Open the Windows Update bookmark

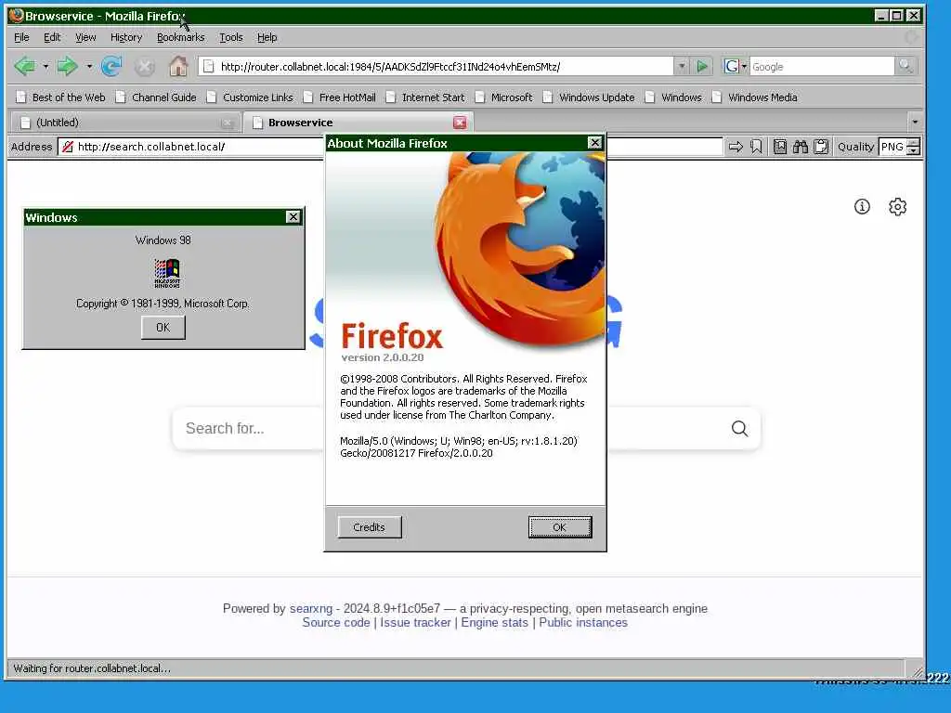589,97
